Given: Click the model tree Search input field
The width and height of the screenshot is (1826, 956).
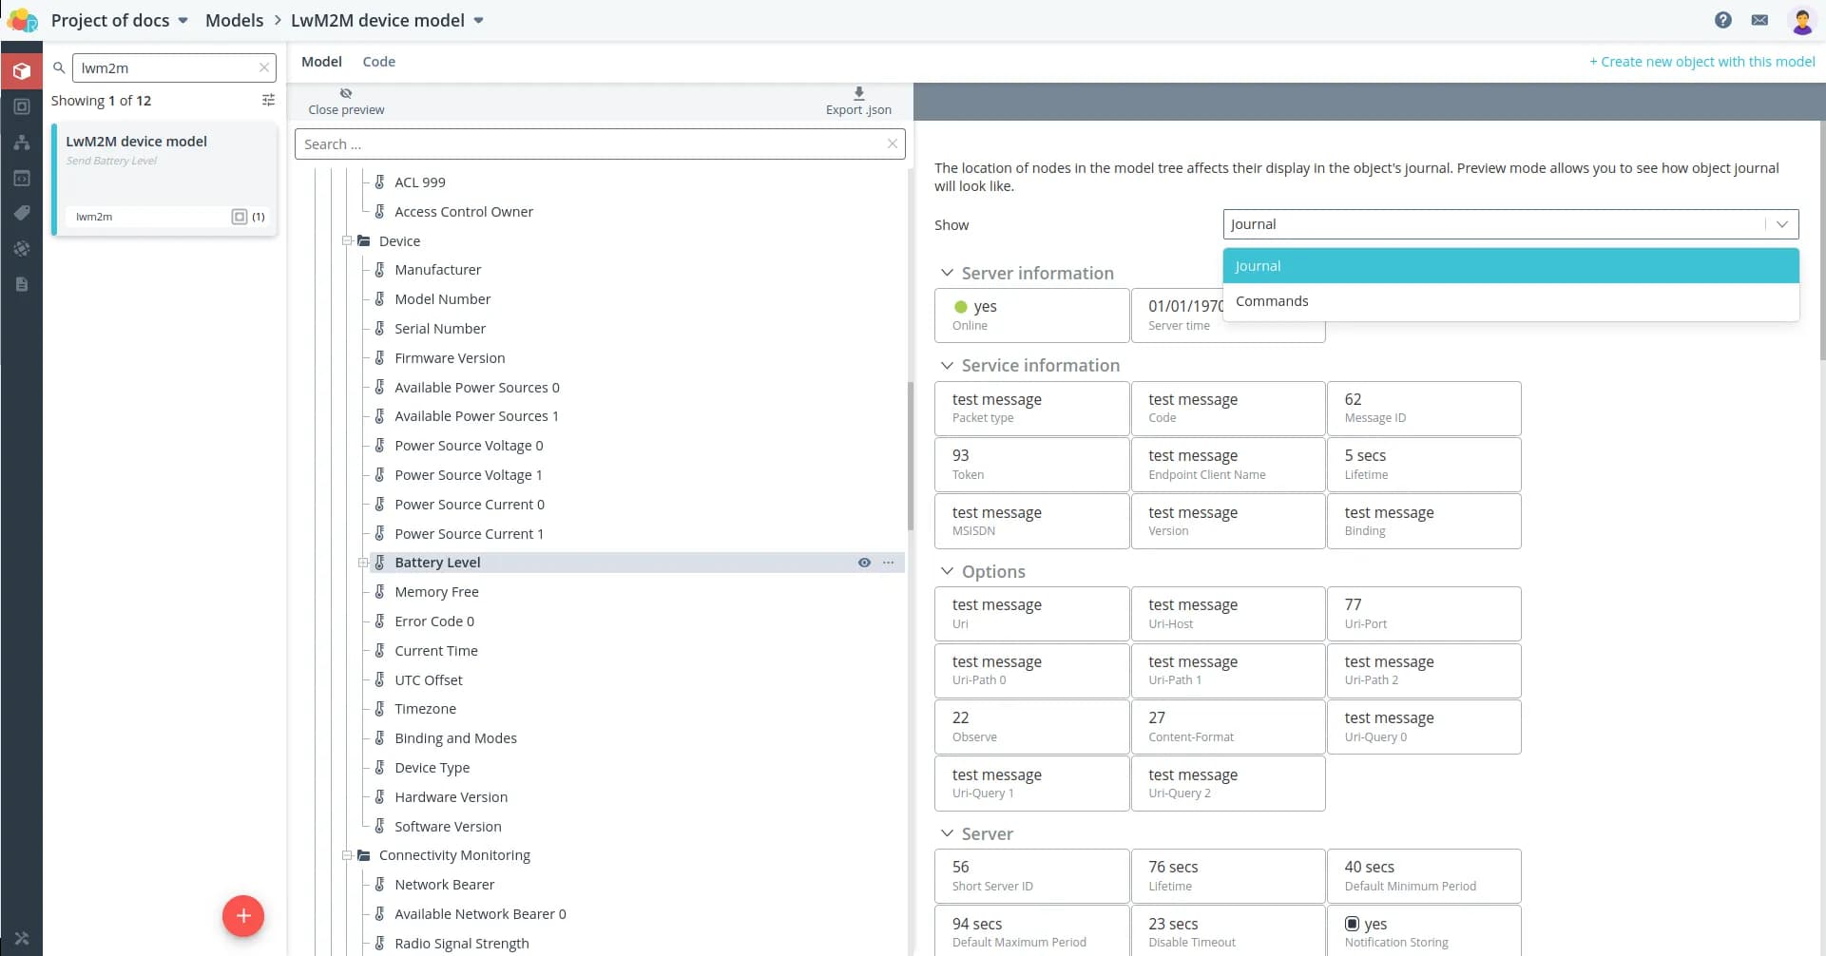Looking at the screenshot, I should click(x=589, y=144).
